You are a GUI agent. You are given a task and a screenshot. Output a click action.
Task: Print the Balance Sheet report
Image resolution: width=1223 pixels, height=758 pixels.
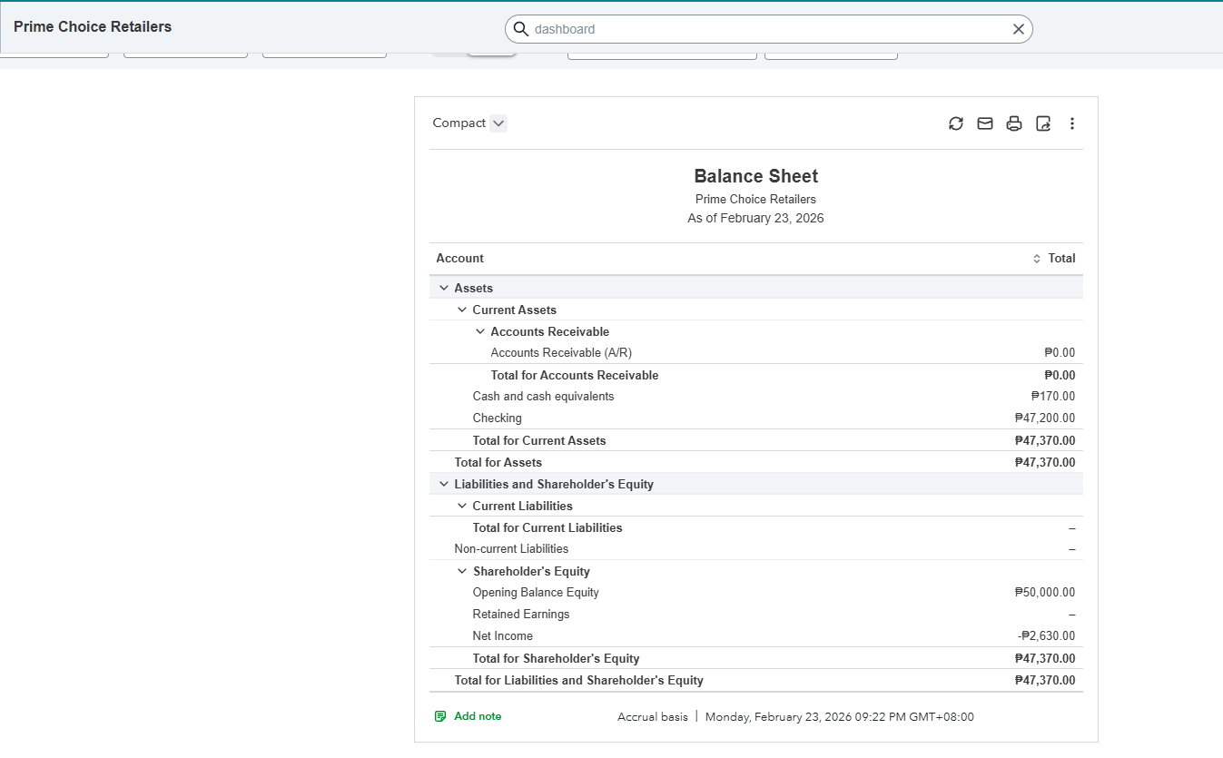1014,123
